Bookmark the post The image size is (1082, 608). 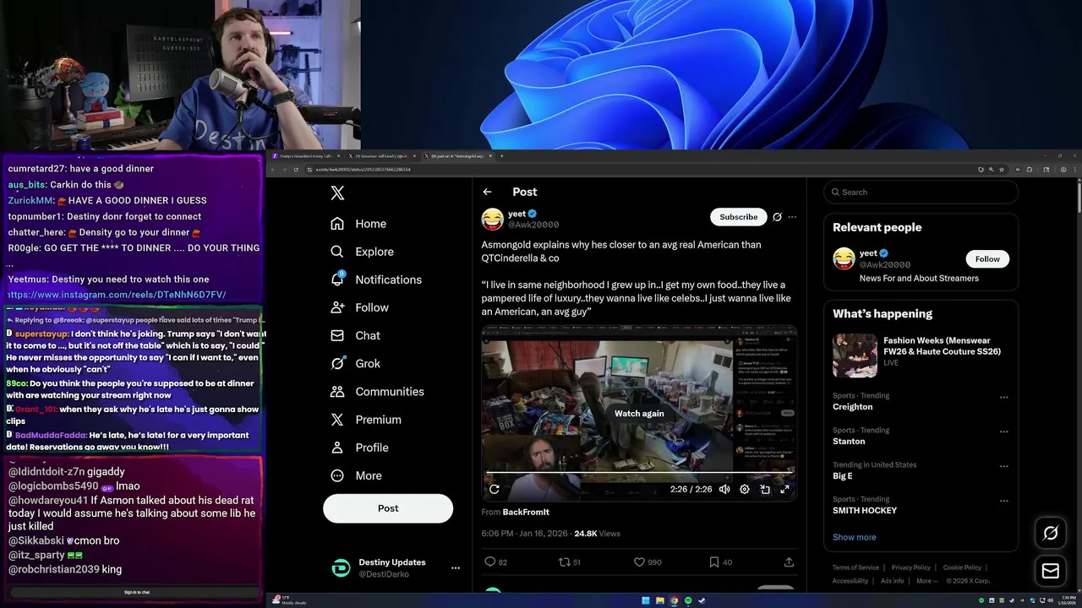[714, 562]
